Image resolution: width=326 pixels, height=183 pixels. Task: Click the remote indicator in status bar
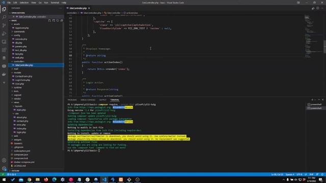pos(3,174)
